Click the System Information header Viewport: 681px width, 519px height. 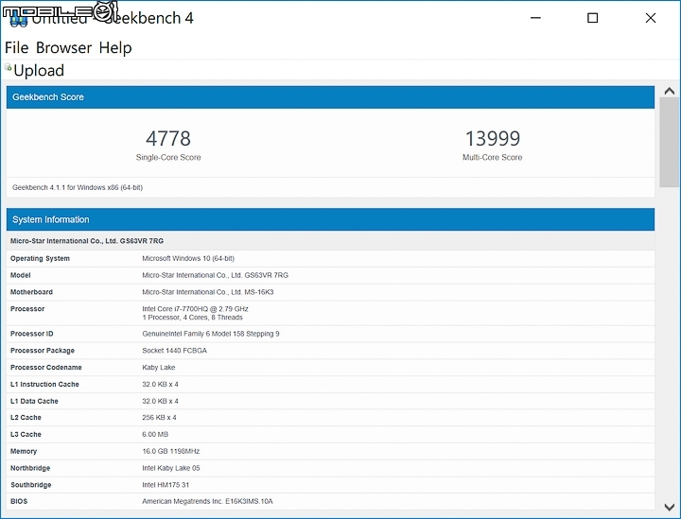[330, 219]
